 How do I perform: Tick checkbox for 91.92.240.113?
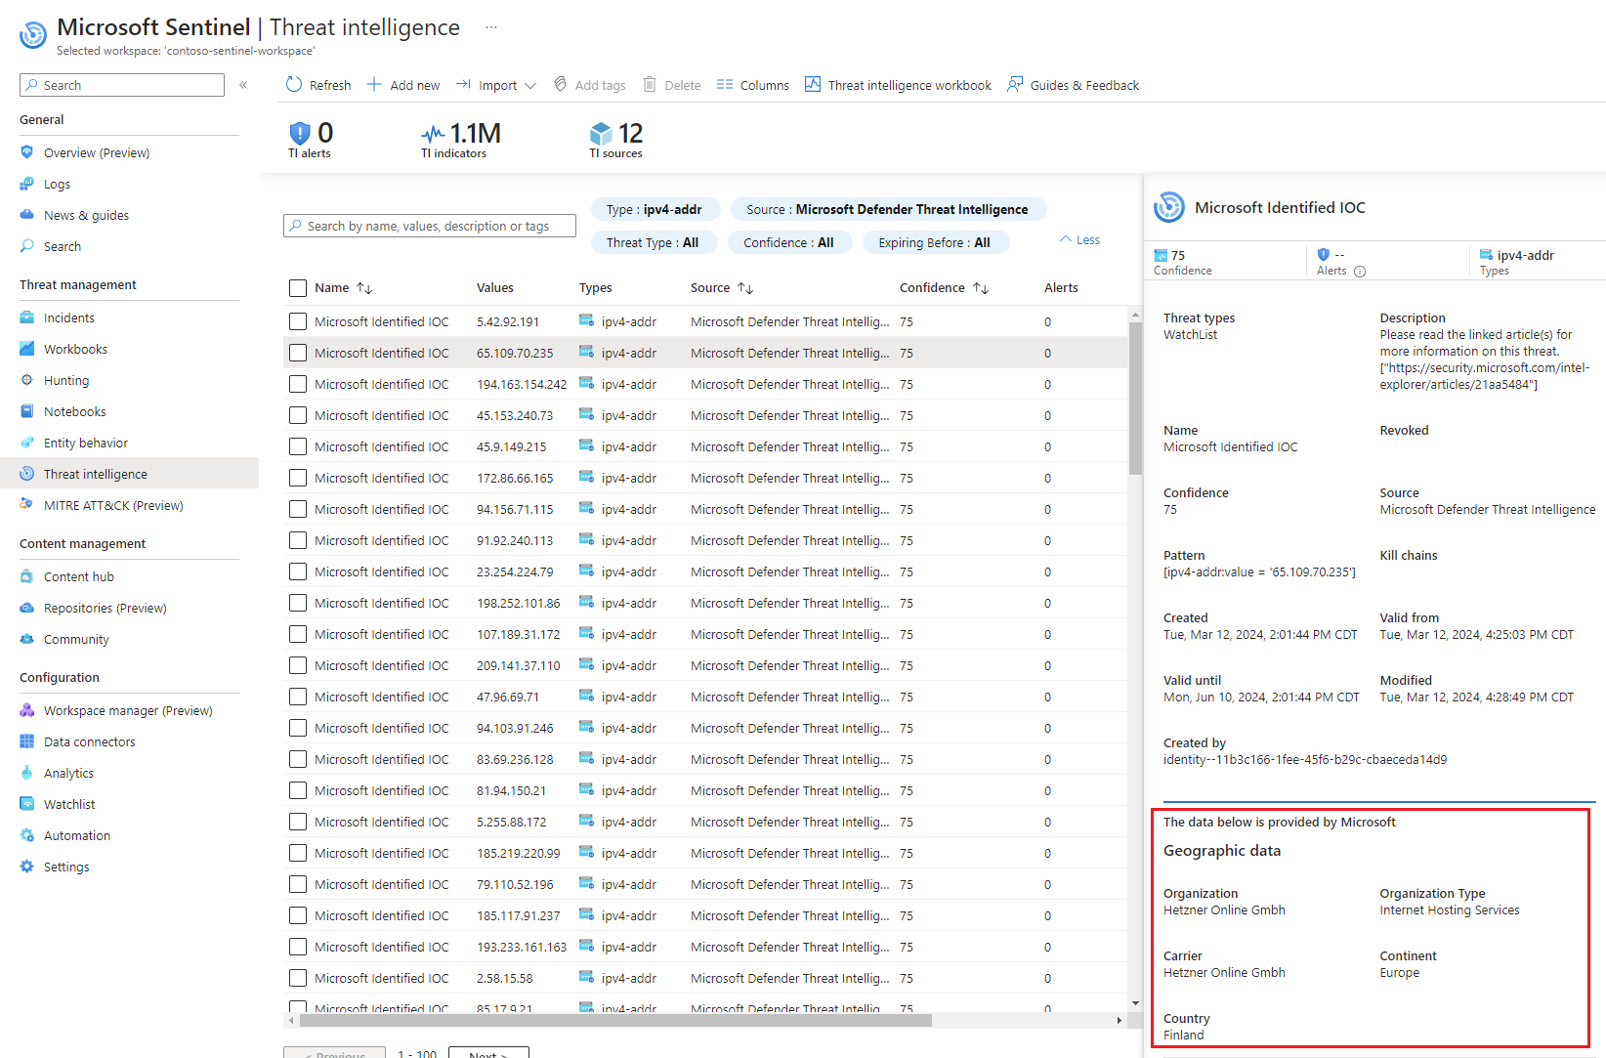tap(298, 540)
